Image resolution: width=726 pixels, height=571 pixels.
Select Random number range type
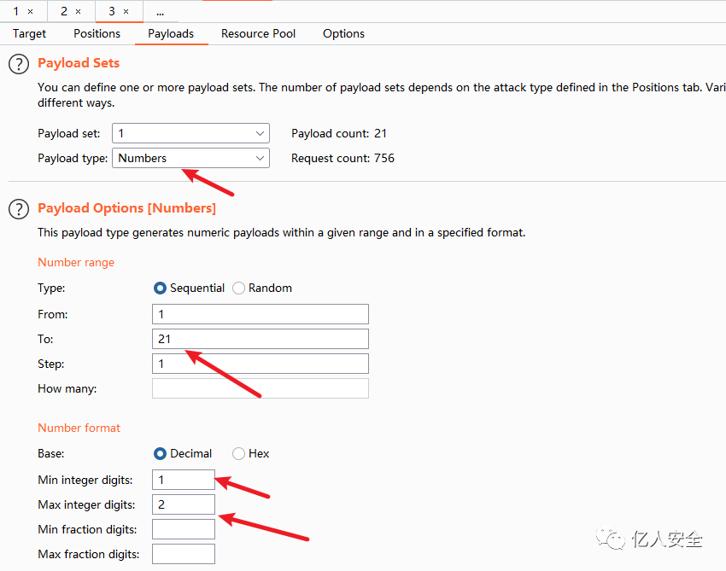point(239,288)
